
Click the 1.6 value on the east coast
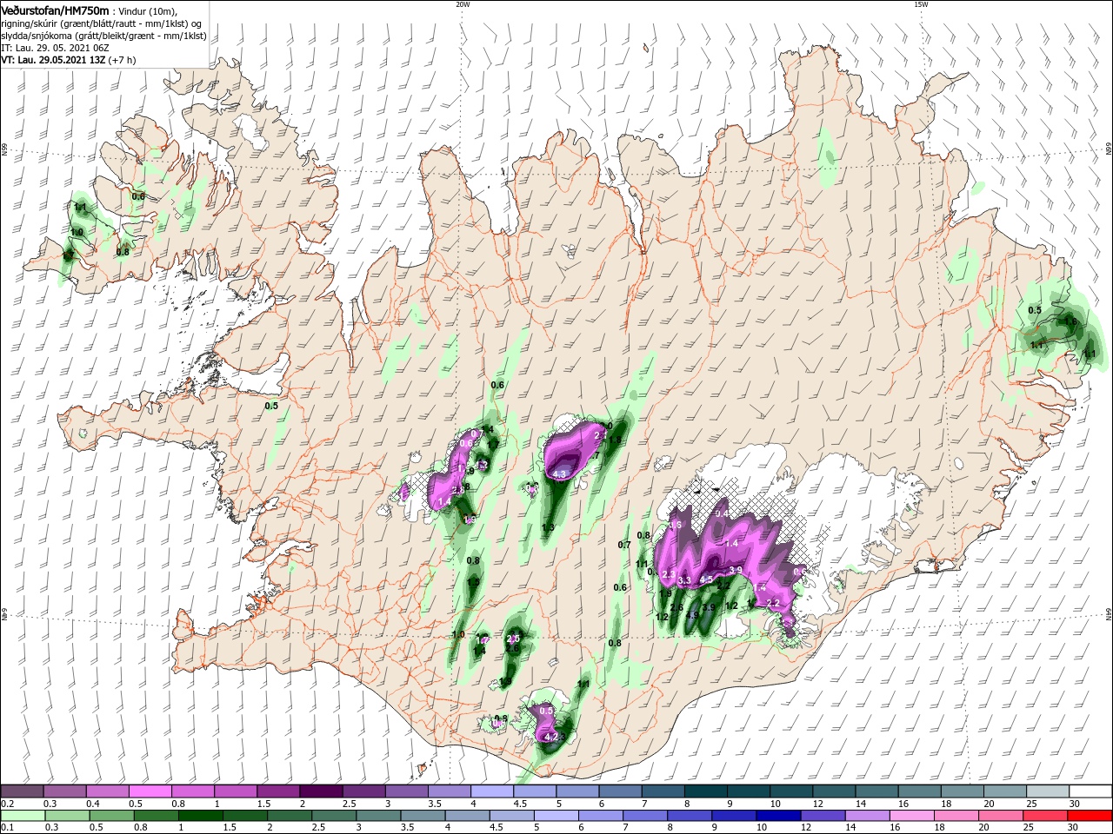click(x=1070, y=321)
